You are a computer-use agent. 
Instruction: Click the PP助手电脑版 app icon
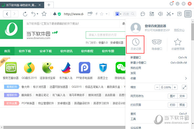tap(84, 68)
